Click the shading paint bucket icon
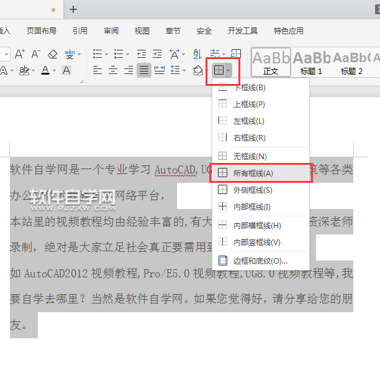380x370 pixels. tap(197, 70)
